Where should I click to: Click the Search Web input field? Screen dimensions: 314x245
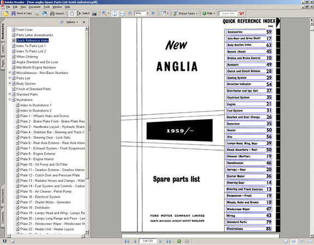228,14
